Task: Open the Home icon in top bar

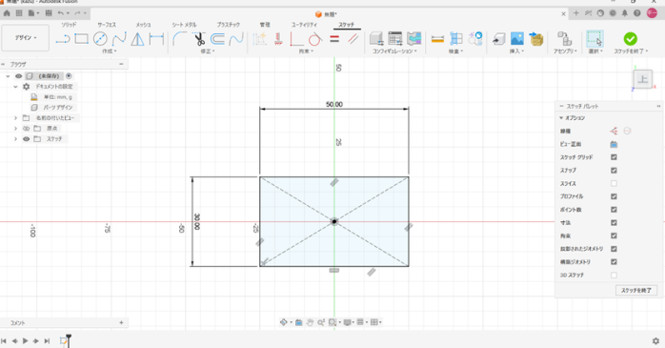Action: [7, 13]
